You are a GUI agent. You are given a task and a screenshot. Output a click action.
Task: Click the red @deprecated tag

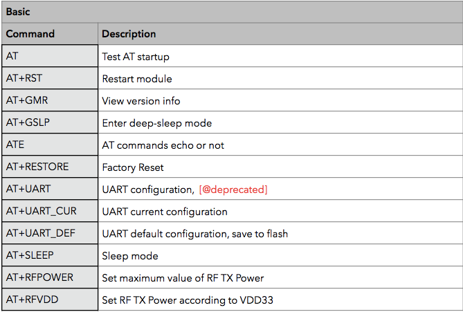click(x=233, y=190)
